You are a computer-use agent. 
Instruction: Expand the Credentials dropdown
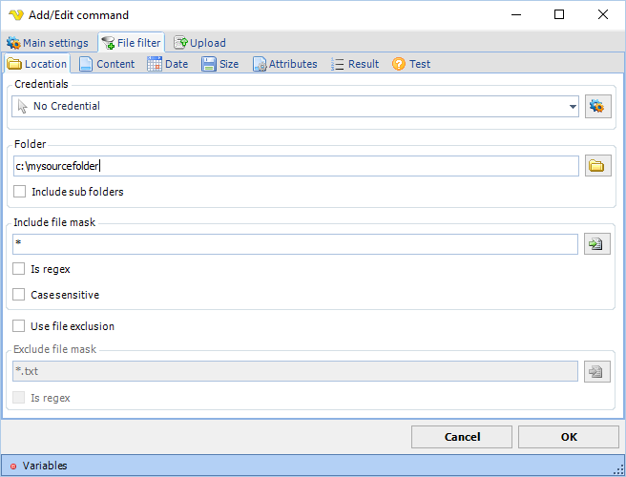(x=573, y=106)
